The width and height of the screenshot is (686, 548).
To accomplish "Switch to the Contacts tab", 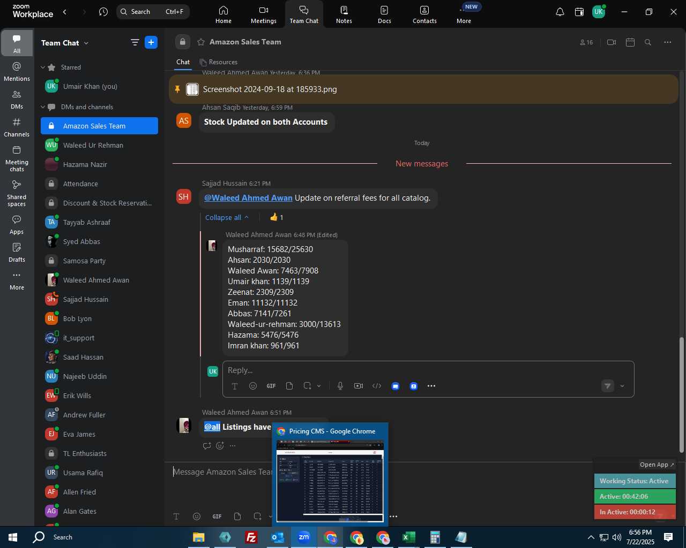I will coord(424,14).
